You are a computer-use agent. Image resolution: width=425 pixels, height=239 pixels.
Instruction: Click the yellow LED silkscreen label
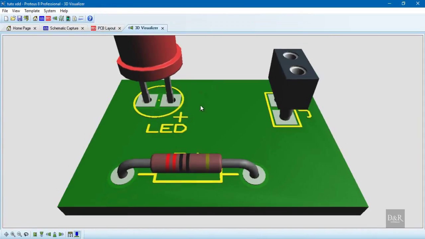pyautogui.click(x=166, y=128)
